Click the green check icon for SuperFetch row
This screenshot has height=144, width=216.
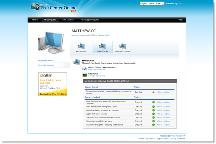click(x=153, y=114)
